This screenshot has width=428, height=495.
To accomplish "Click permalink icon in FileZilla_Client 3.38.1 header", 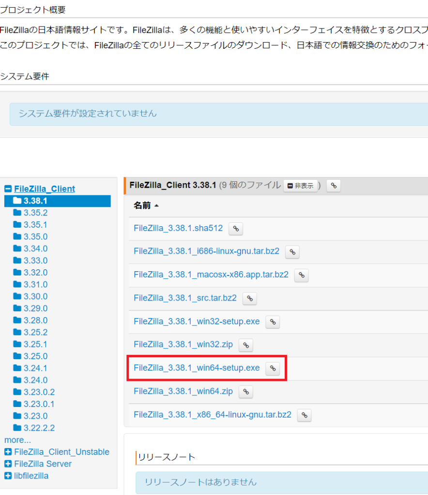I will pos(334,186).
